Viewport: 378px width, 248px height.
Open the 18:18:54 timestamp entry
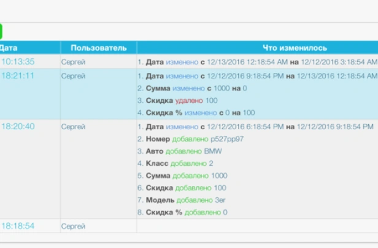coord(18,226)
